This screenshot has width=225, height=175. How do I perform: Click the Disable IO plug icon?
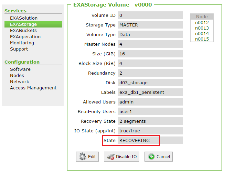coord(110,157)
